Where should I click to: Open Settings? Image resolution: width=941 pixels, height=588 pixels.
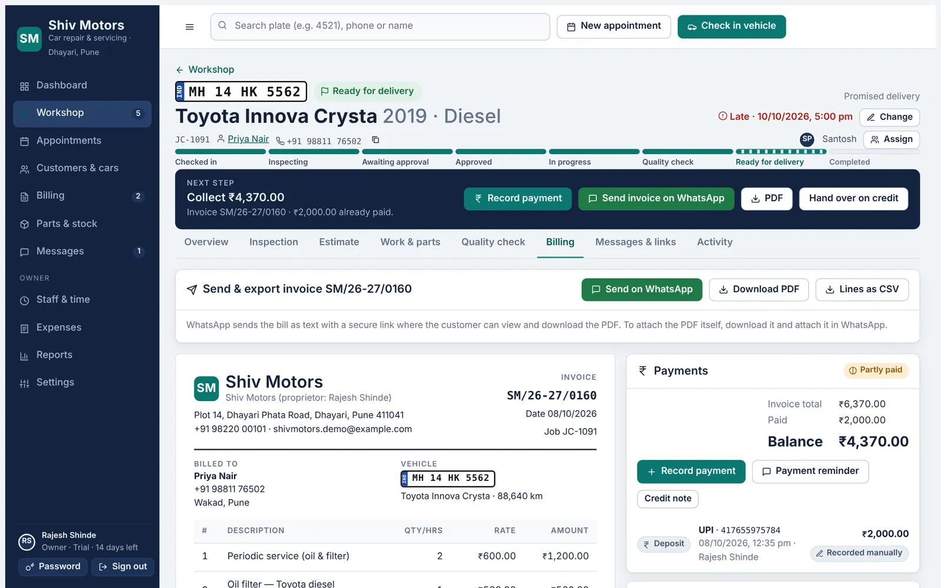click(82, 383)
